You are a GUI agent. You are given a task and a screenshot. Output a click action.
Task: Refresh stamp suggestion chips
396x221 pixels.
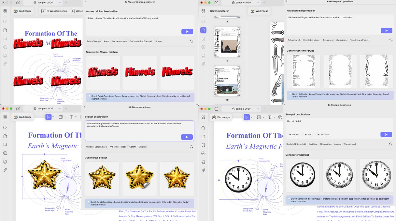pos(391,144)
